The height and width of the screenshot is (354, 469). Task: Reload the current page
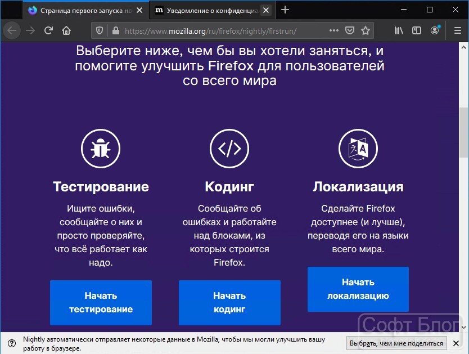(48, 30)
